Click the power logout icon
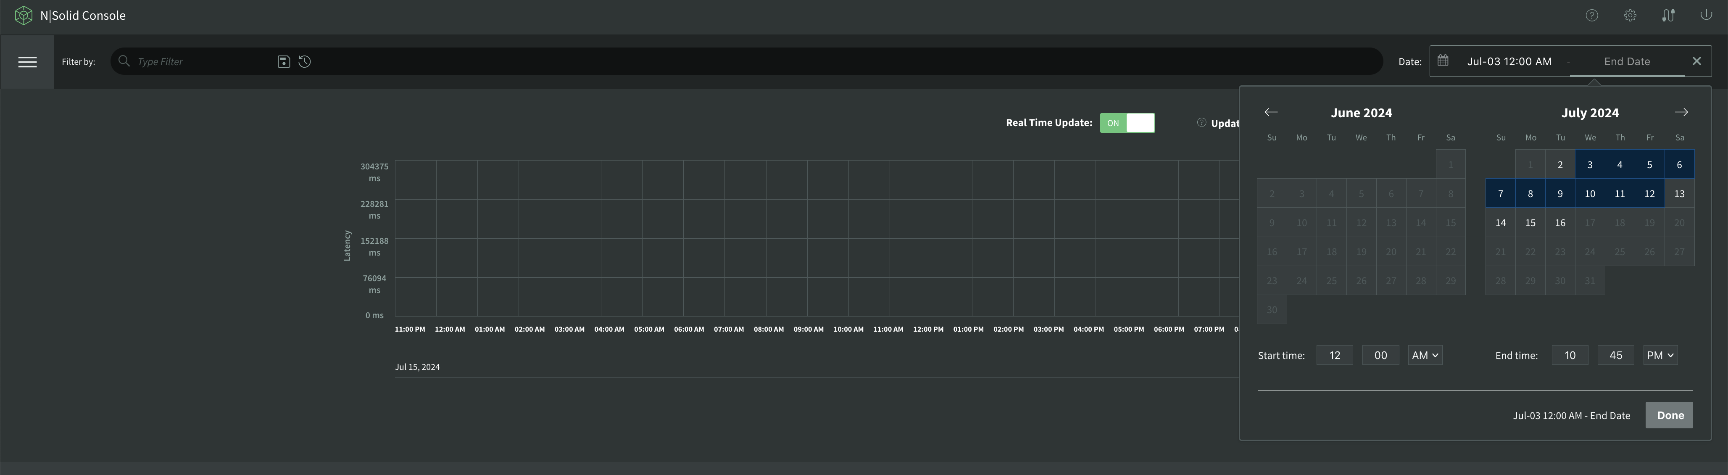 coord(1706,15)
